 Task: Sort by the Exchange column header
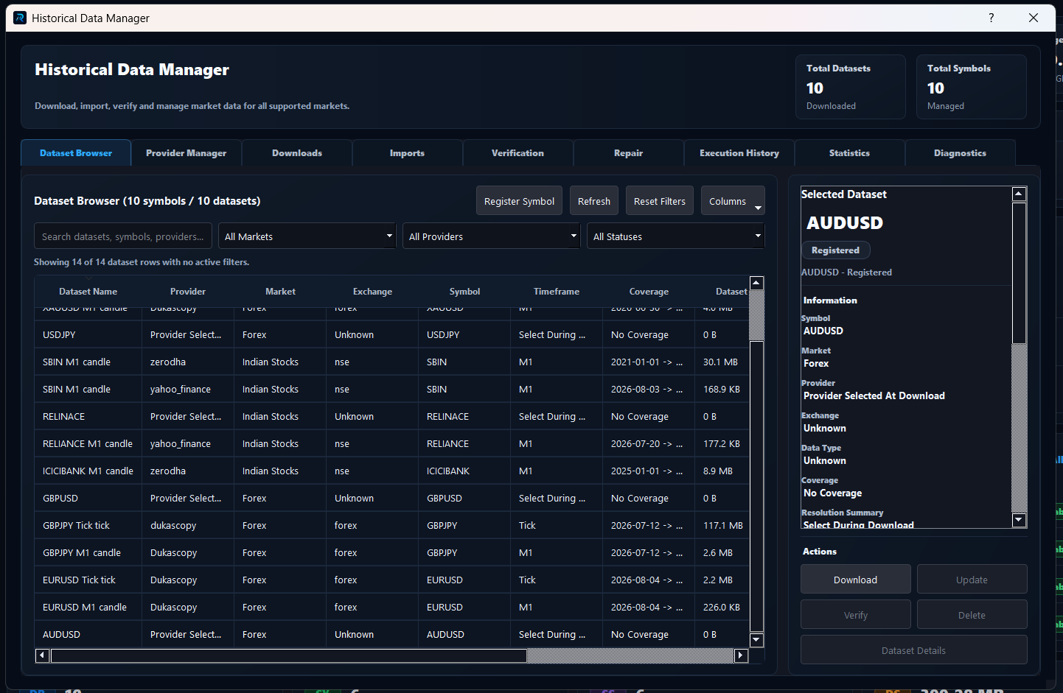[372, 292]
